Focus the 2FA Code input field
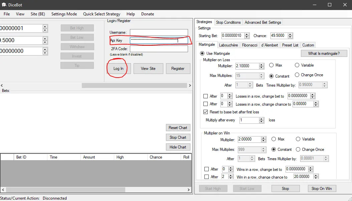 point(159,49)
